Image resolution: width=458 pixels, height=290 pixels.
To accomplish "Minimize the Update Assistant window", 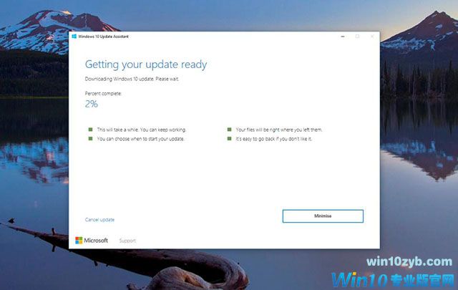I will [343, 37].
